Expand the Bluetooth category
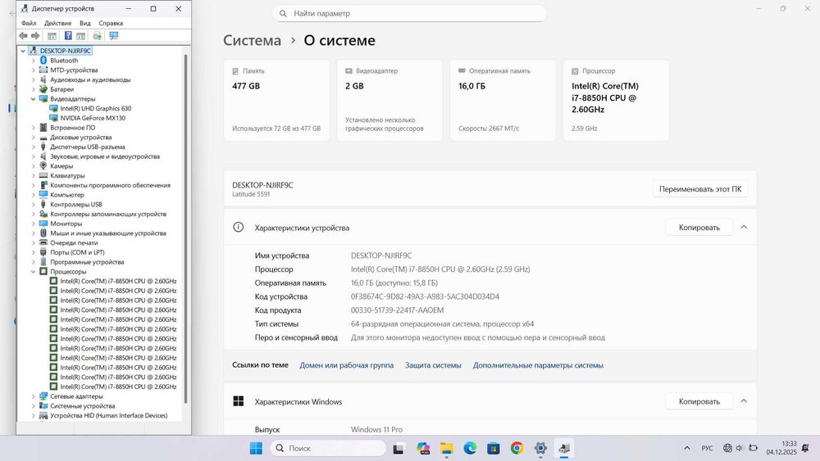 [34, 61]
